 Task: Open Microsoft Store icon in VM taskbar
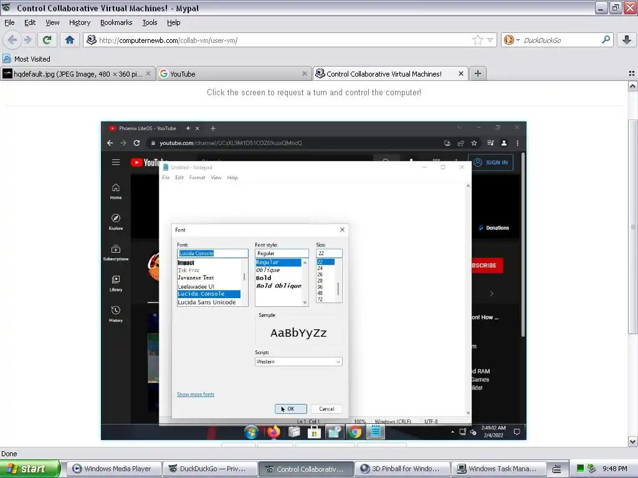click(314, 432)
